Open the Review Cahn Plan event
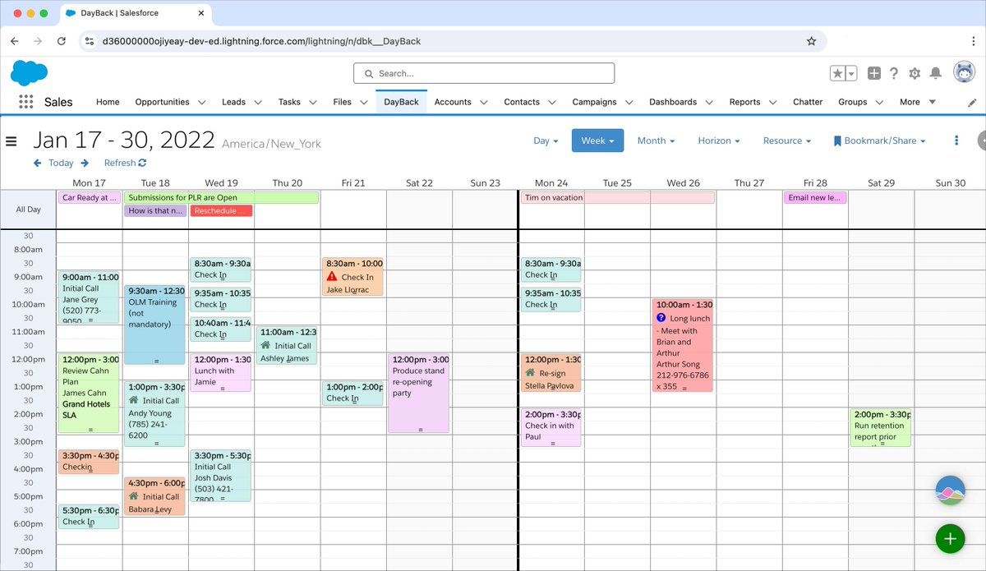The width and height of the screenshot is (986, 571). click(x=89, y=393)
